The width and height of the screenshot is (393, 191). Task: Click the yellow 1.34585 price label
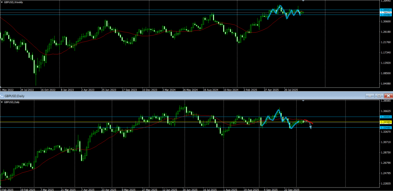[385, 122]
